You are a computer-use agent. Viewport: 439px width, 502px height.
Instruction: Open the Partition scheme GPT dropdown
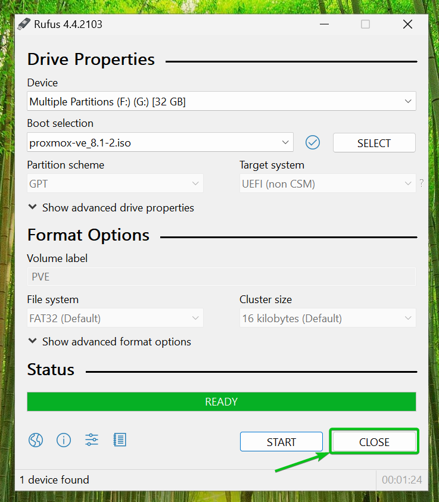tap(116, 183)
